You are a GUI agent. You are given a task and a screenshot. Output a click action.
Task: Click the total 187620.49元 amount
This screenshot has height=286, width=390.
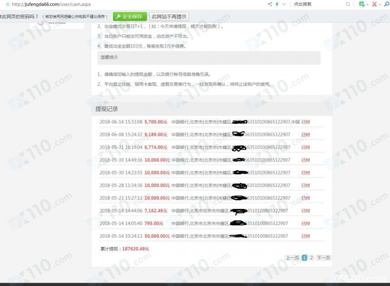click(136, 249)
